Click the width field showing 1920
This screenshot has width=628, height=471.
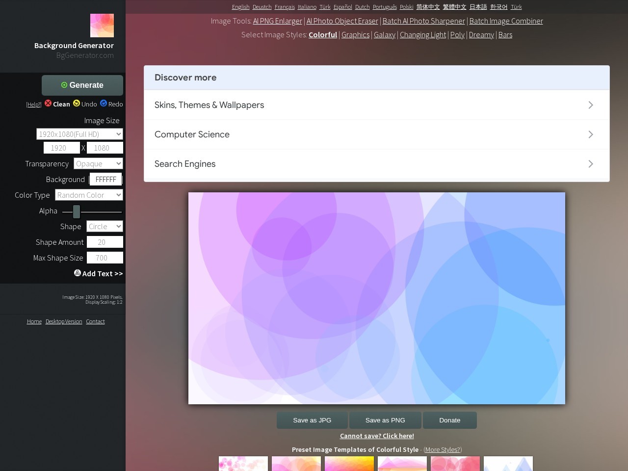(x=62, y=148)
